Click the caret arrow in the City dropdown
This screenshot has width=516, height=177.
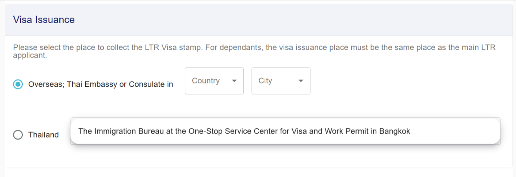coord(301,81)
